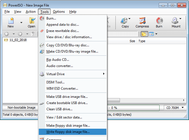Screen dimensions: 189x140
Task: Open the Action menu
Action: pos(31,12)
